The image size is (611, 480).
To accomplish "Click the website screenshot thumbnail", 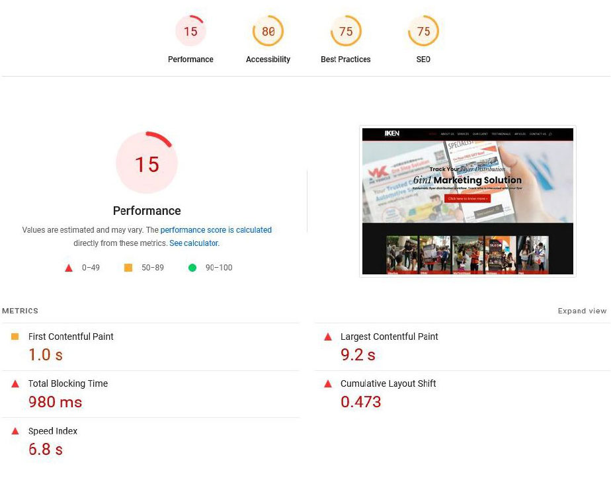I will click(x=467, y=201).
